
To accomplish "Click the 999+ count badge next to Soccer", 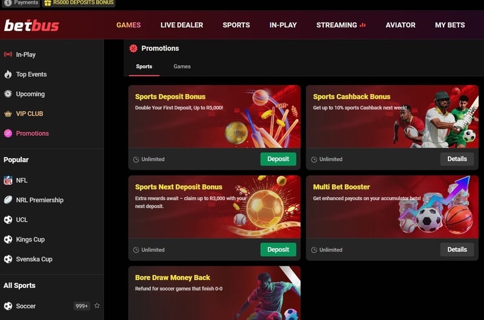I will 82,306.
